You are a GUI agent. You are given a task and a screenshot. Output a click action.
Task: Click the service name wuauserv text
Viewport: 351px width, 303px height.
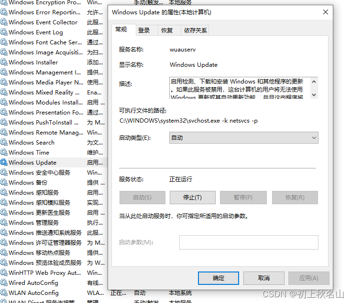(x=183, y=50)
